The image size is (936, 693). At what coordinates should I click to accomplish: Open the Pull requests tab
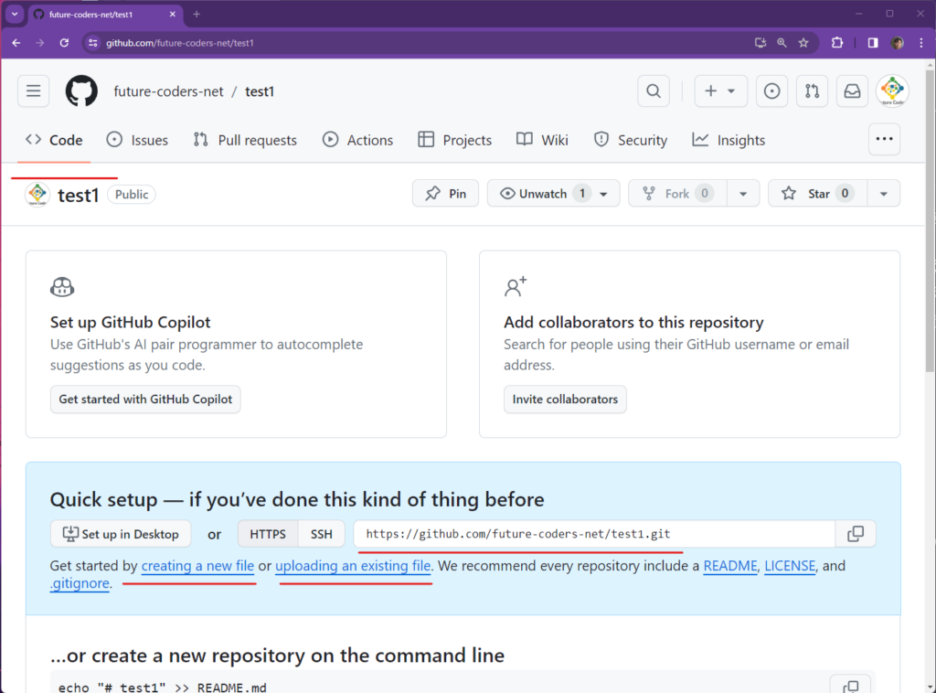point(245,140)
